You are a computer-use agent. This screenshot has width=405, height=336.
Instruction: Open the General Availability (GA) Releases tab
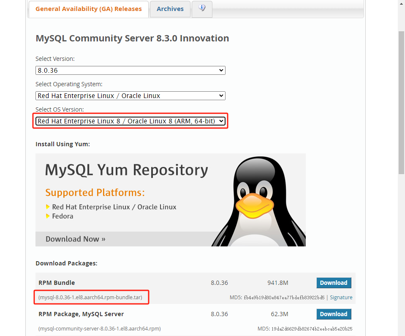(89, 9)
